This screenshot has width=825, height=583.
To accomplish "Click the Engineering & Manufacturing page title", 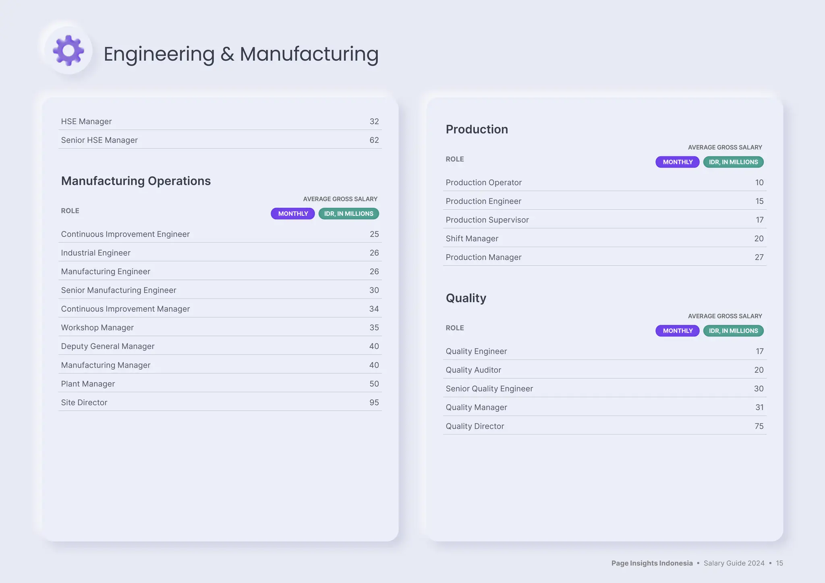I will point(241,54).
